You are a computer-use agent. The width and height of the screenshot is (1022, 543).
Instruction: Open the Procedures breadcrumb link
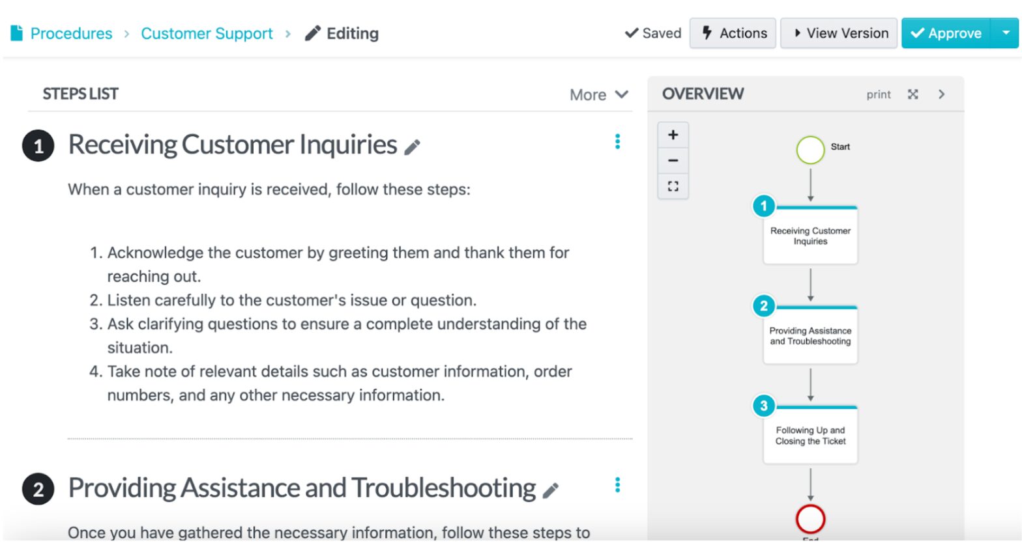tap(71, 33)
